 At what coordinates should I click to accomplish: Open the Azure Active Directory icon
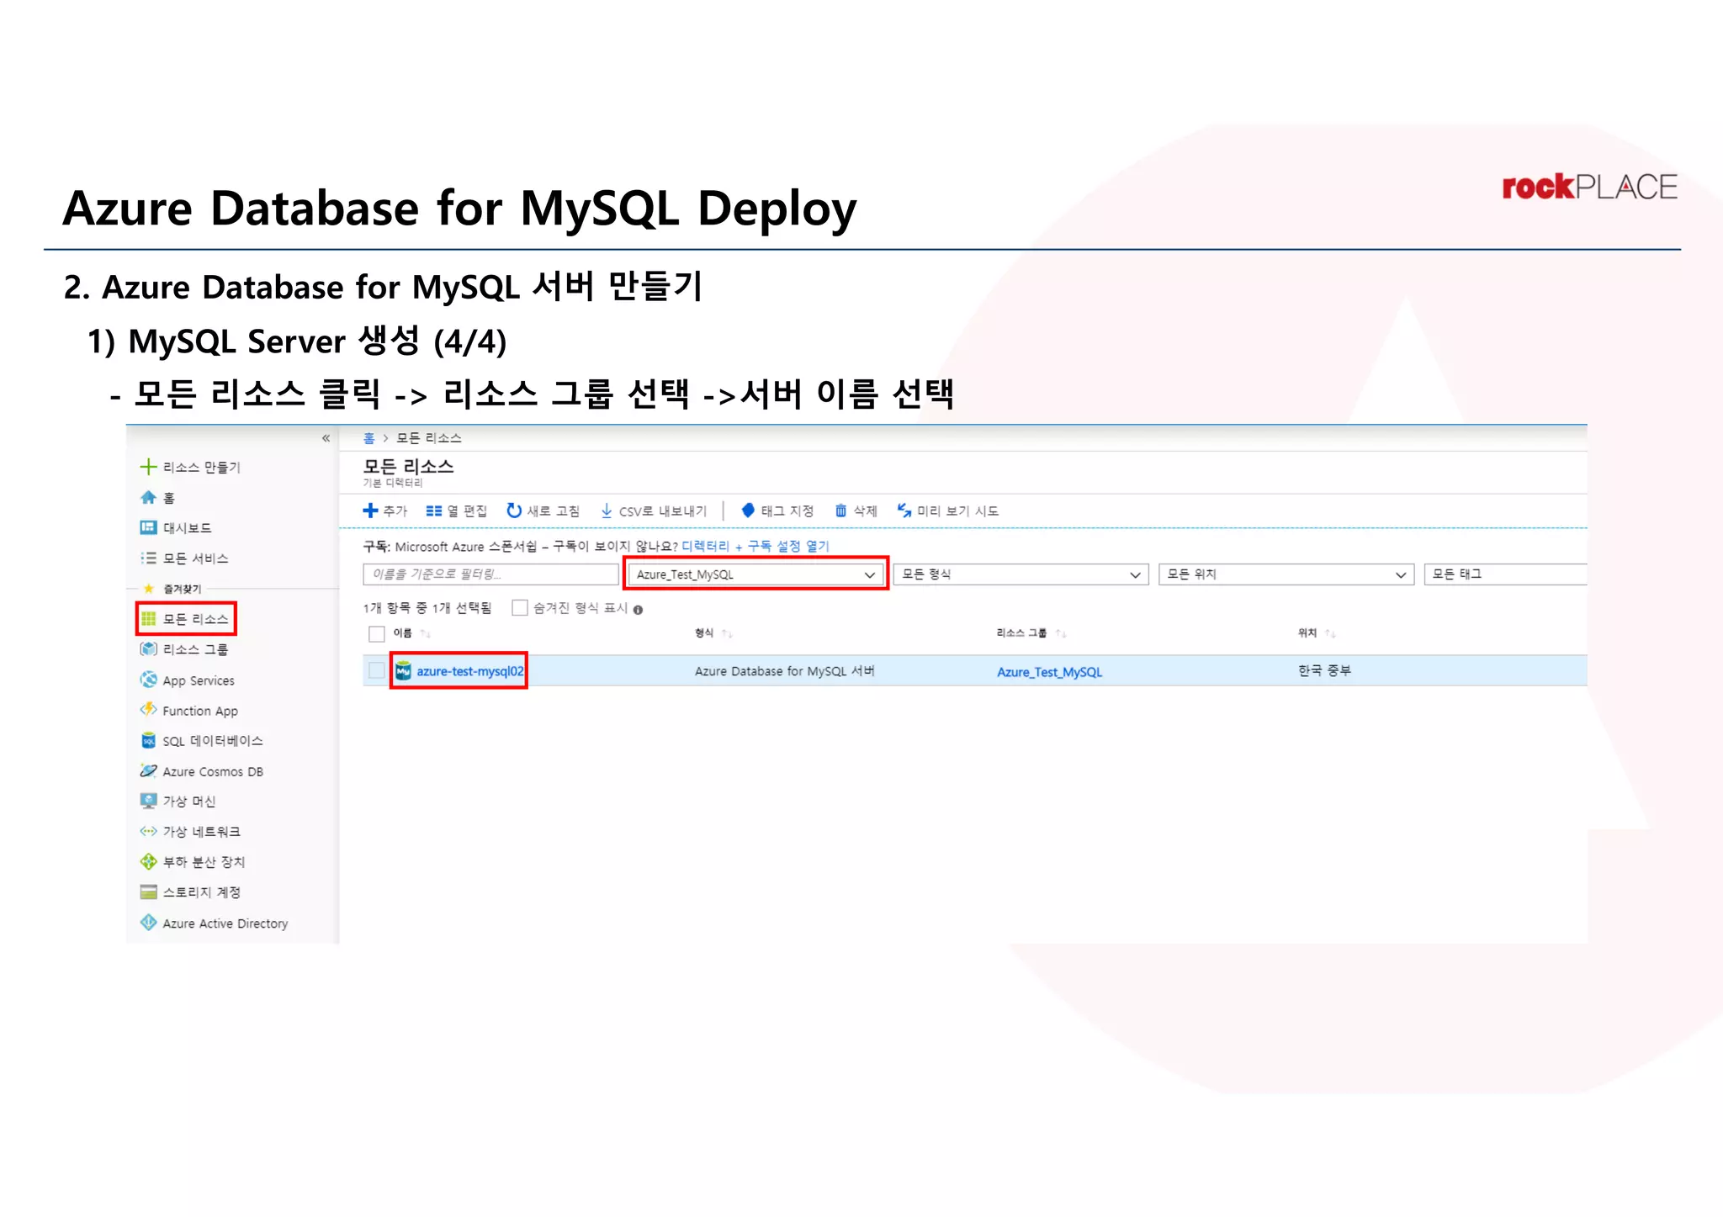pos(148,923)
